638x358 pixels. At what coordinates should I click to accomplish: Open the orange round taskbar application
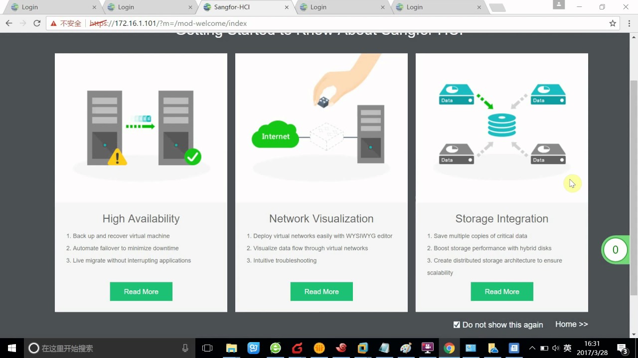(x=319, y=348)
